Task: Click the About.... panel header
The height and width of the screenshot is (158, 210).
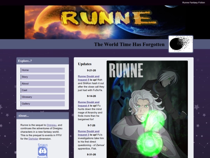Action: (x=43, y=116)
